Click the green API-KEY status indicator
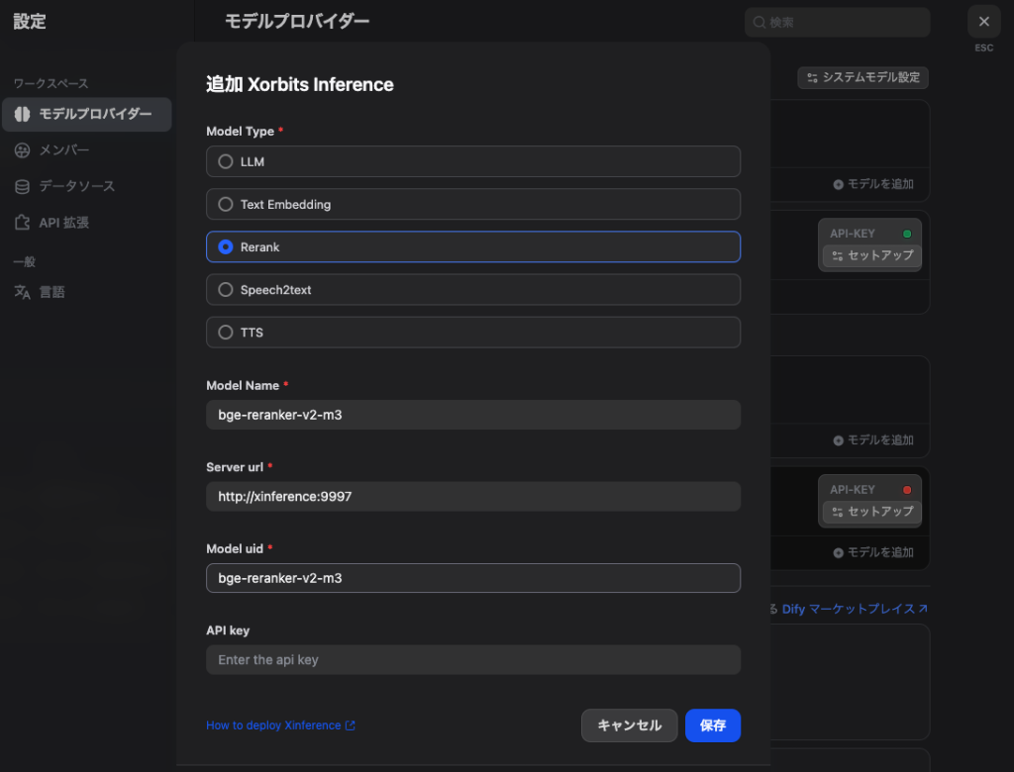 pos(907,234)
